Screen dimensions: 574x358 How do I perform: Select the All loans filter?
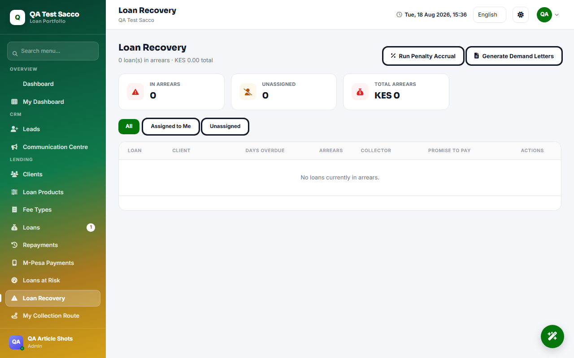129,127
